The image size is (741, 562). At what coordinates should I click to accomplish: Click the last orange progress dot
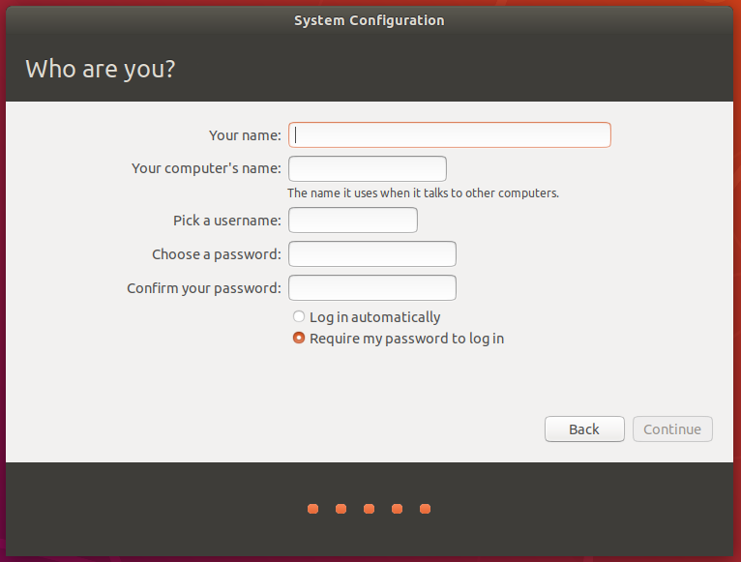[x=425, y=509]
